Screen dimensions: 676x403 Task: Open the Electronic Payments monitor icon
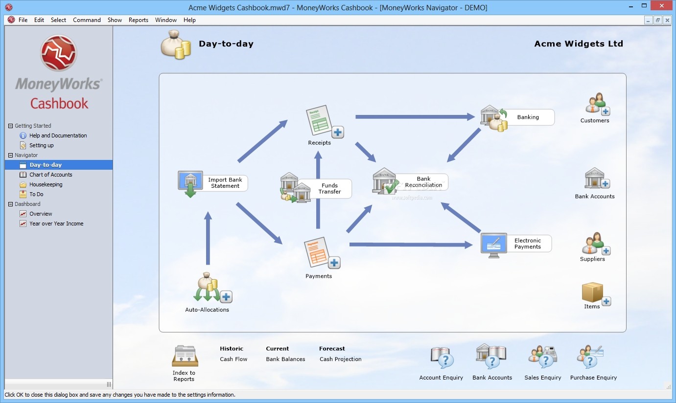click(493, 245)
